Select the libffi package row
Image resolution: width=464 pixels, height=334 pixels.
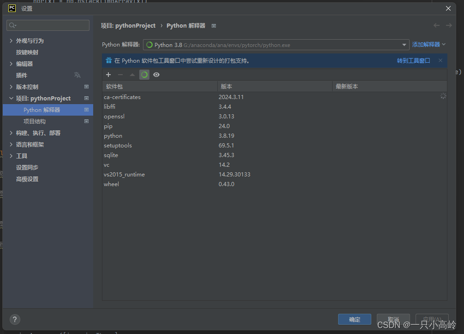274,107
